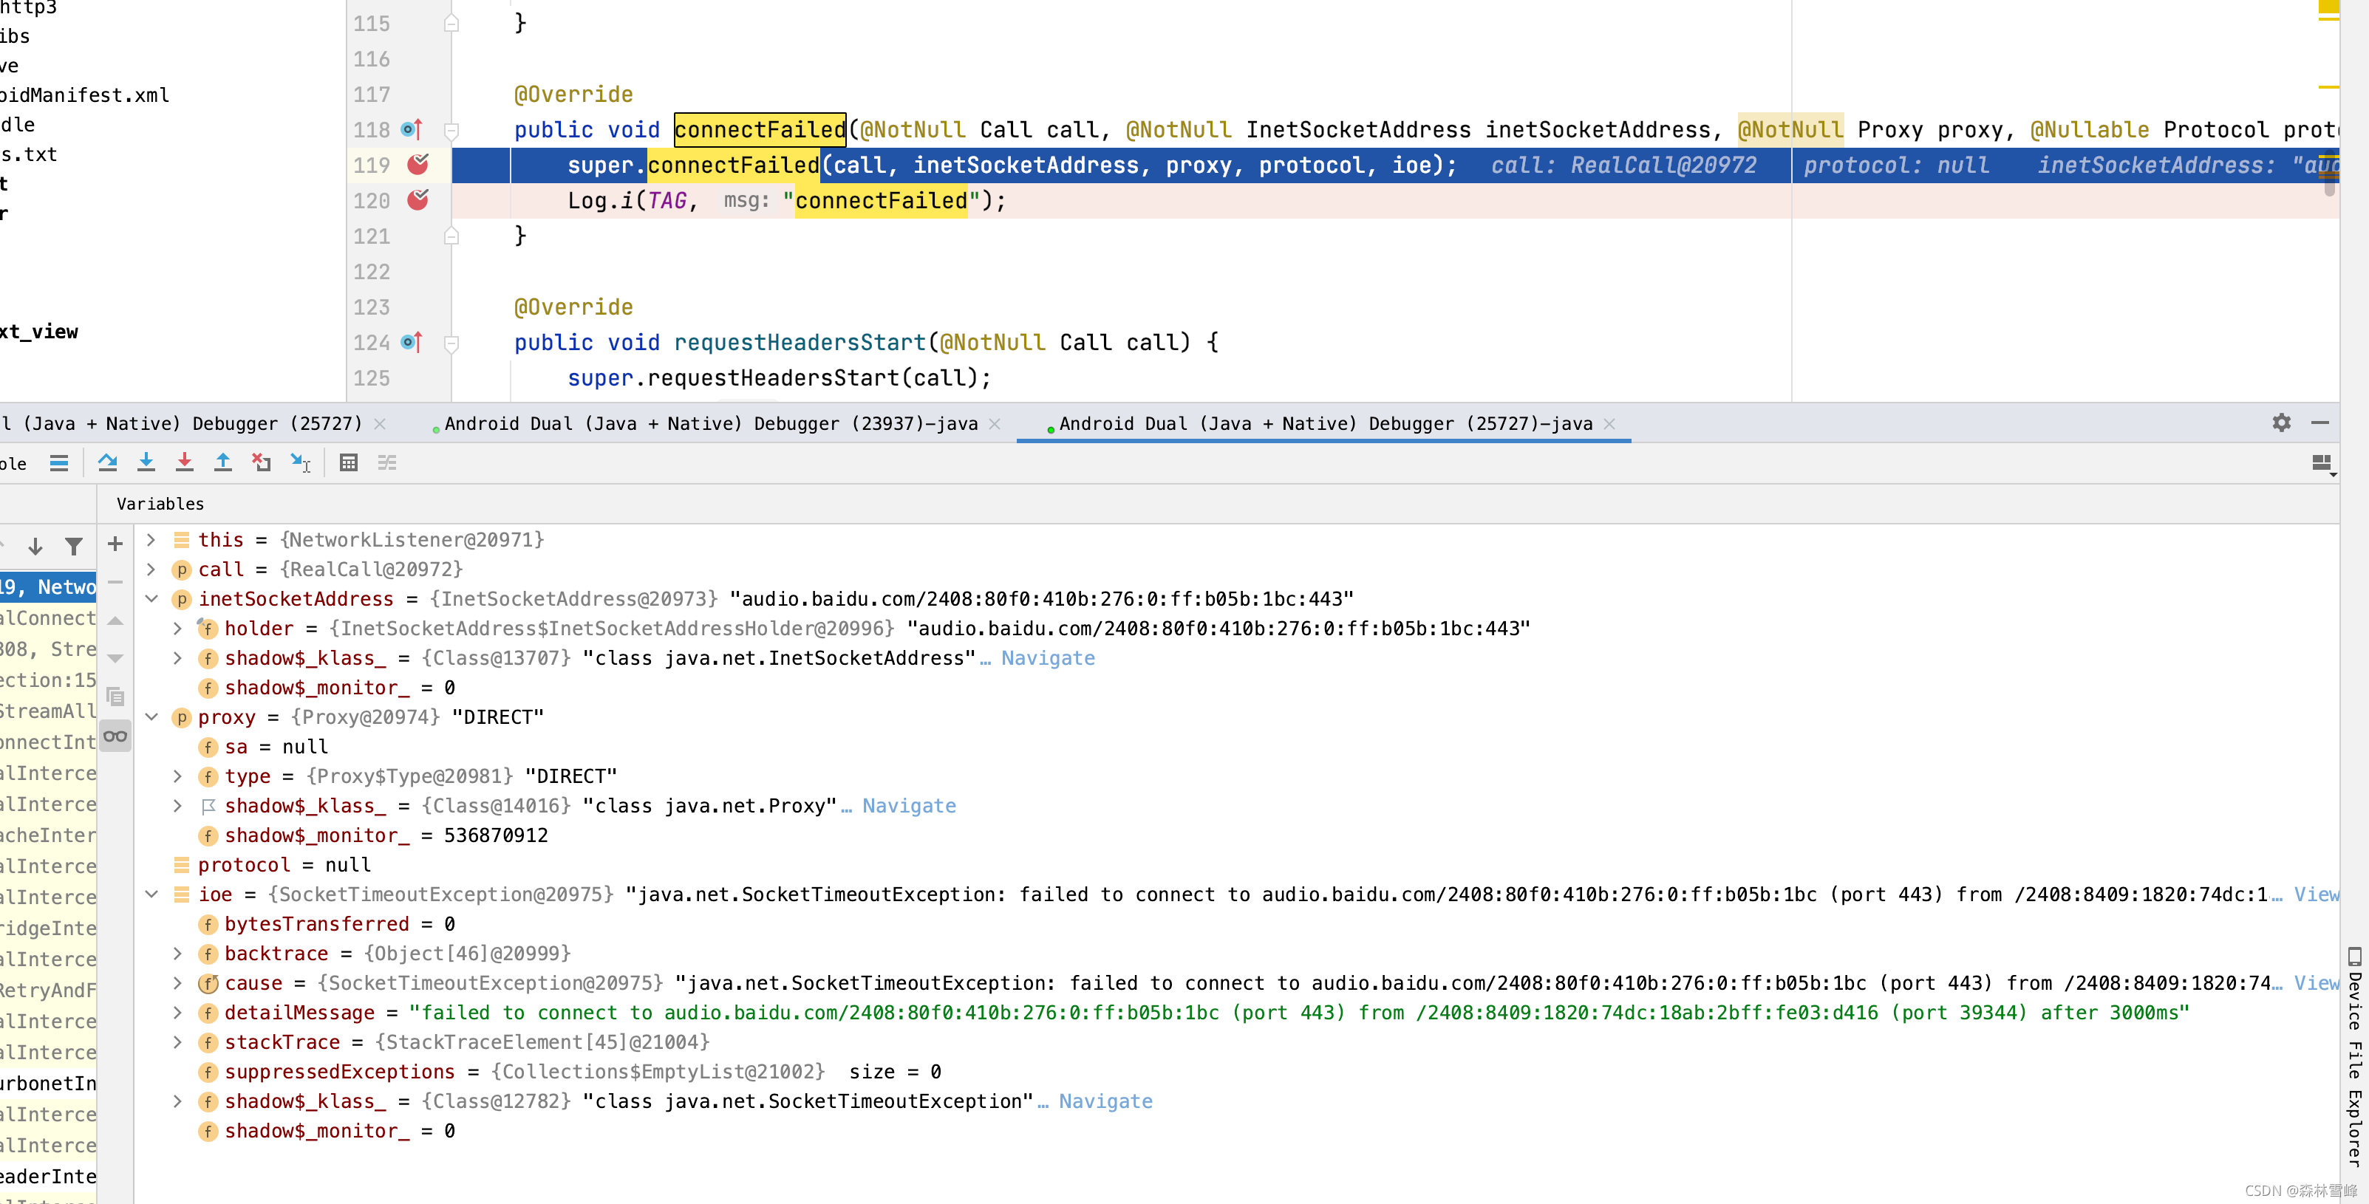
Task: Show execution point lines icon
Action: coord(59,462)
